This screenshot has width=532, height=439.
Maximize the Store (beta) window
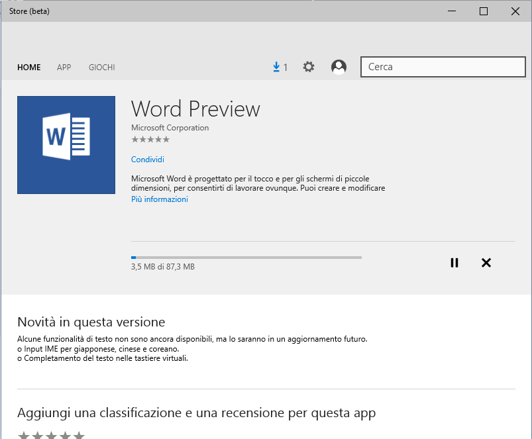484,11
